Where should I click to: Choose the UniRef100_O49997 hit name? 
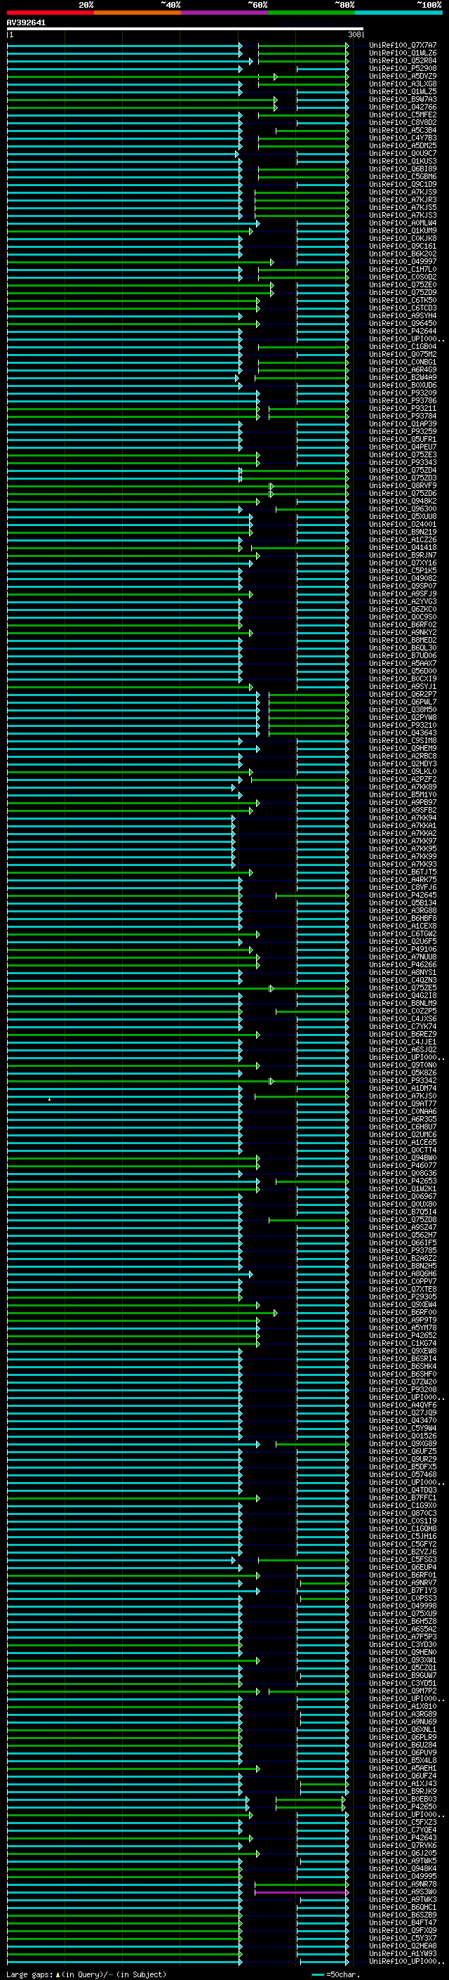click(403, 261)
